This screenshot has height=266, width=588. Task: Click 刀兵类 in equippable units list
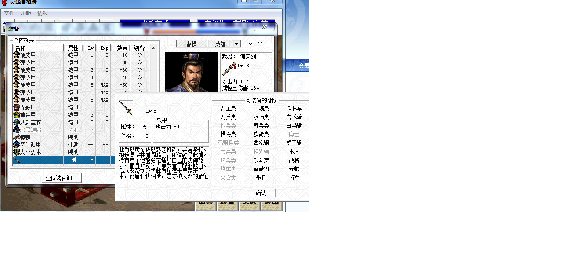[x=228, y=117]
